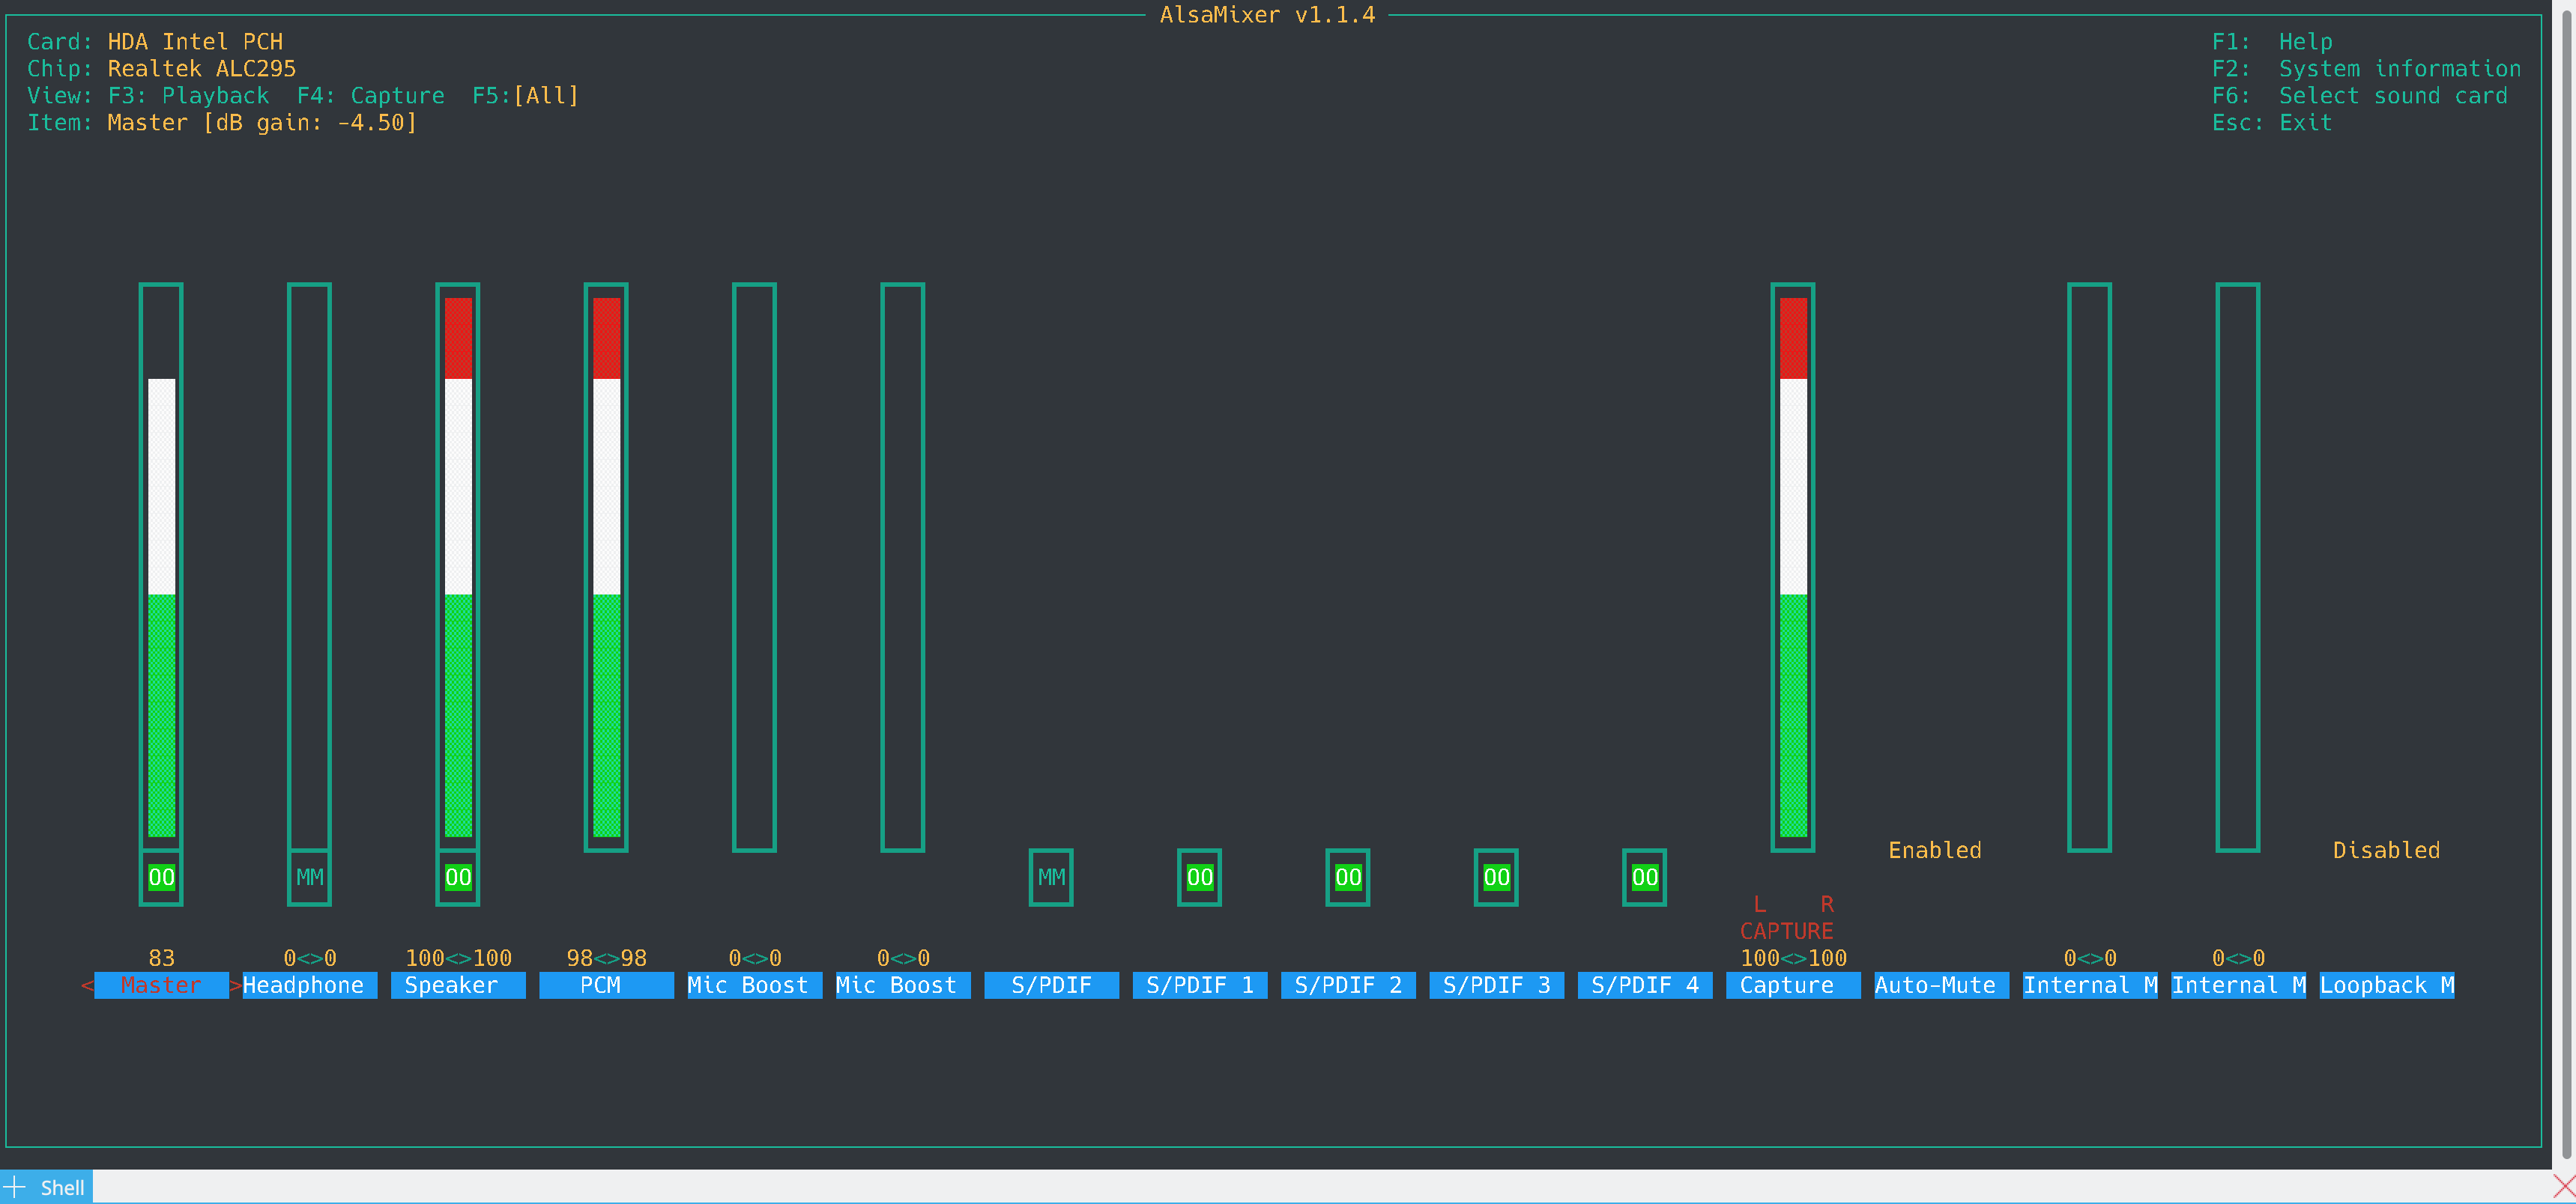
Task: Toggle the Headphone MM mute box
Action: tap(309, 878)
